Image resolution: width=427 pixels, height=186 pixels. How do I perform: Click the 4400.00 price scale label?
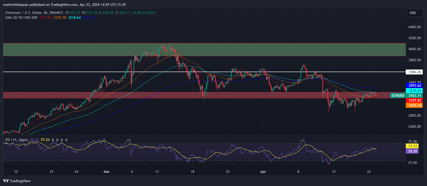coord(414,27)
